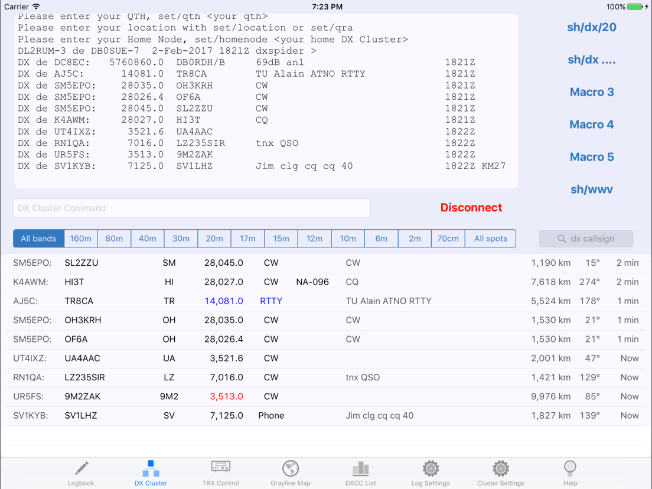This screenshot has height=489, width=652.
Task: Select the UA4AAC spot row
Action: click(x=326, y=358)
